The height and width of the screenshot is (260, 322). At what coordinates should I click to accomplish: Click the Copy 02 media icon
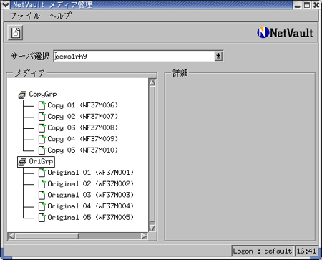tap(42, 117)
